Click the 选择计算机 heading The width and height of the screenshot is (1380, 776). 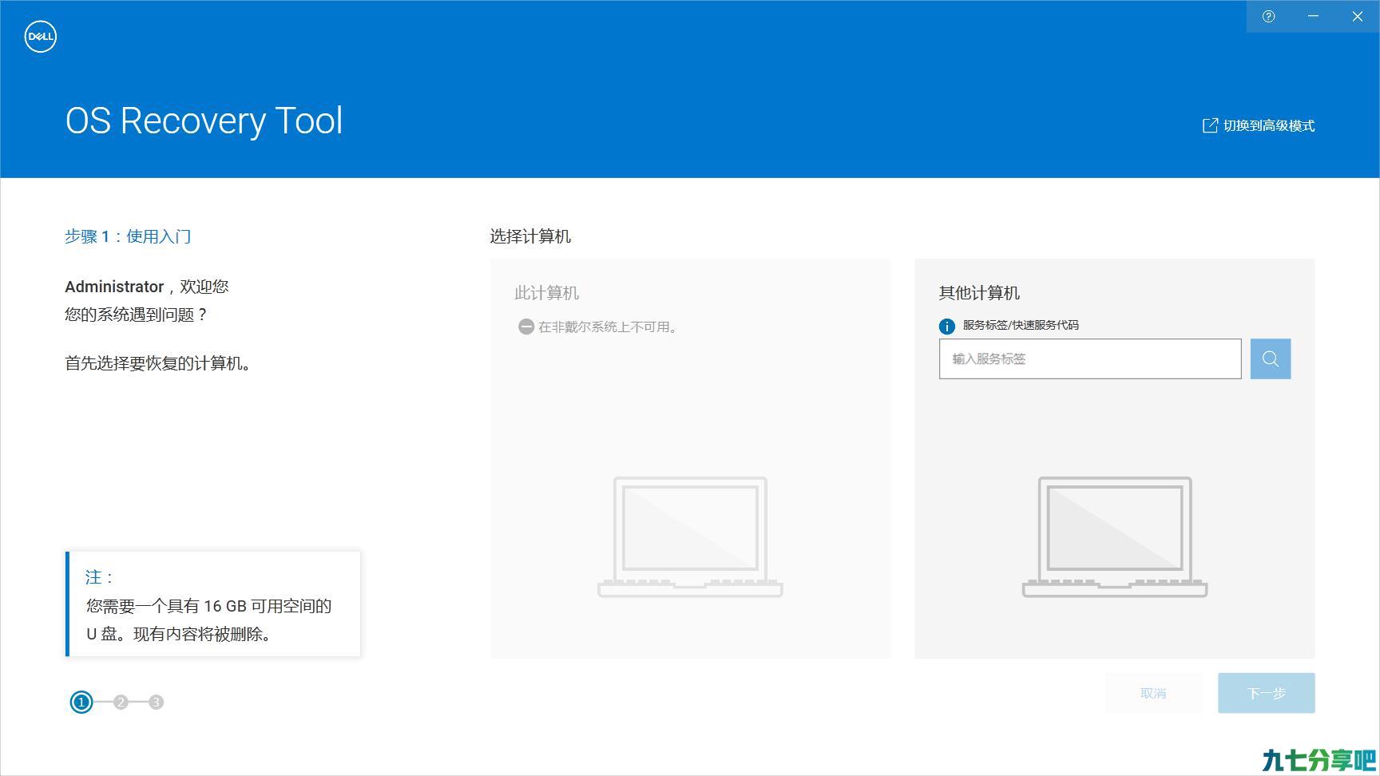point(530,236)
